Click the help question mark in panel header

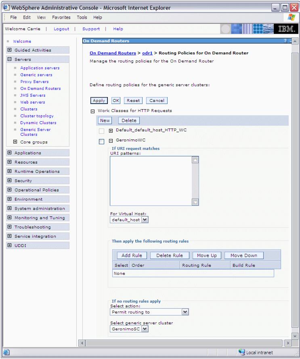(285, 41)
